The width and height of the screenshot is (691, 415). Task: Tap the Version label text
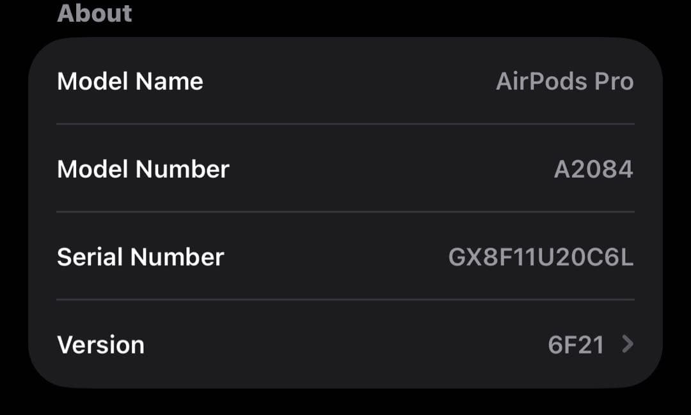100,344
